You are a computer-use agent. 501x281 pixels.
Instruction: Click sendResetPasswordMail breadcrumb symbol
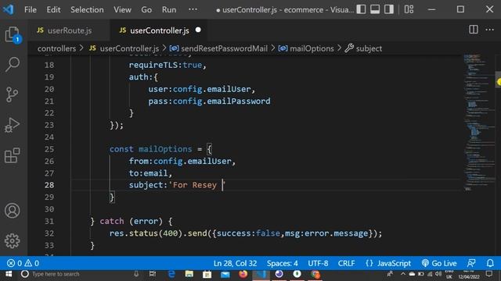click(x=218, y=48)
